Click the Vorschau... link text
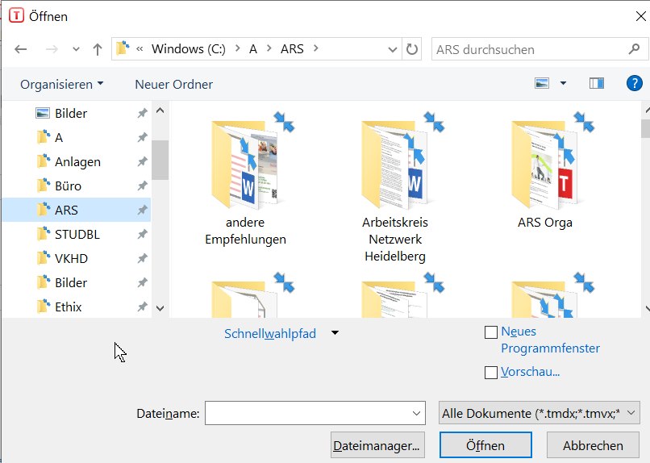The image size is (650, 463). 530,372
